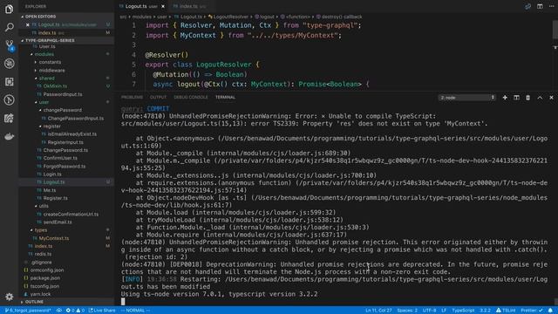
Task: Select the Logout.ts editor tab
Action: point(140,6)
